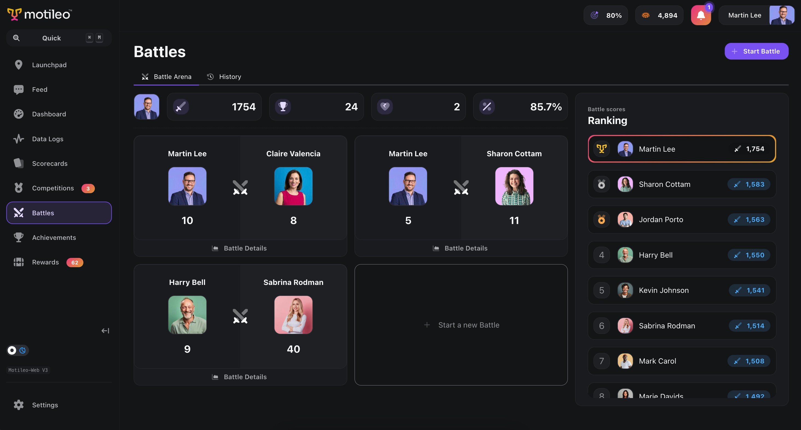Viewport: 801px width, 430px height.
Task: Open Competitions from sidebar
Action: (x=53, y=188)
